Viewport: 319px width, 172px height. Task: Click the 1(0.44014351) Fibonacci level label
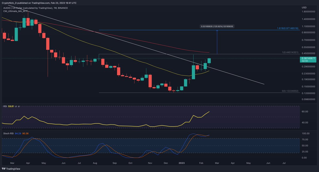point(291,52)
